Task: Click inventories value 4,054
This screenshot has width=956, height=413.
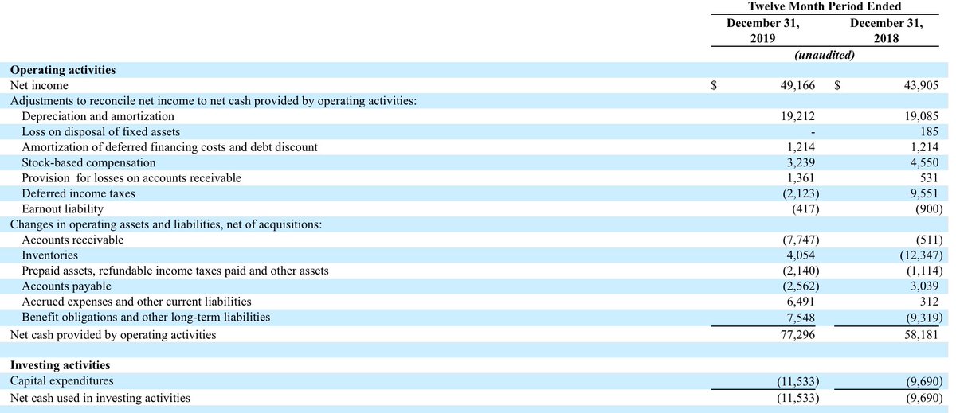Action: [801, 255]
